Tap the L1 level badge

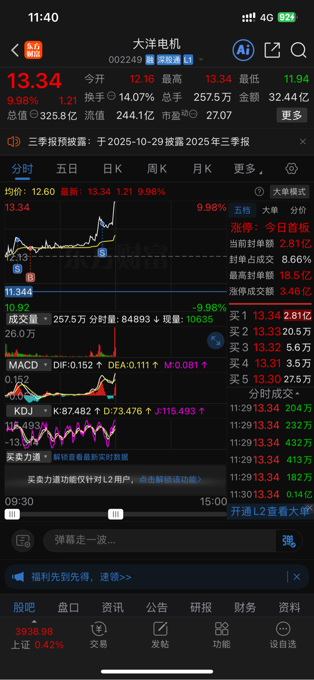pyautogui.click(x=188, y=60)
